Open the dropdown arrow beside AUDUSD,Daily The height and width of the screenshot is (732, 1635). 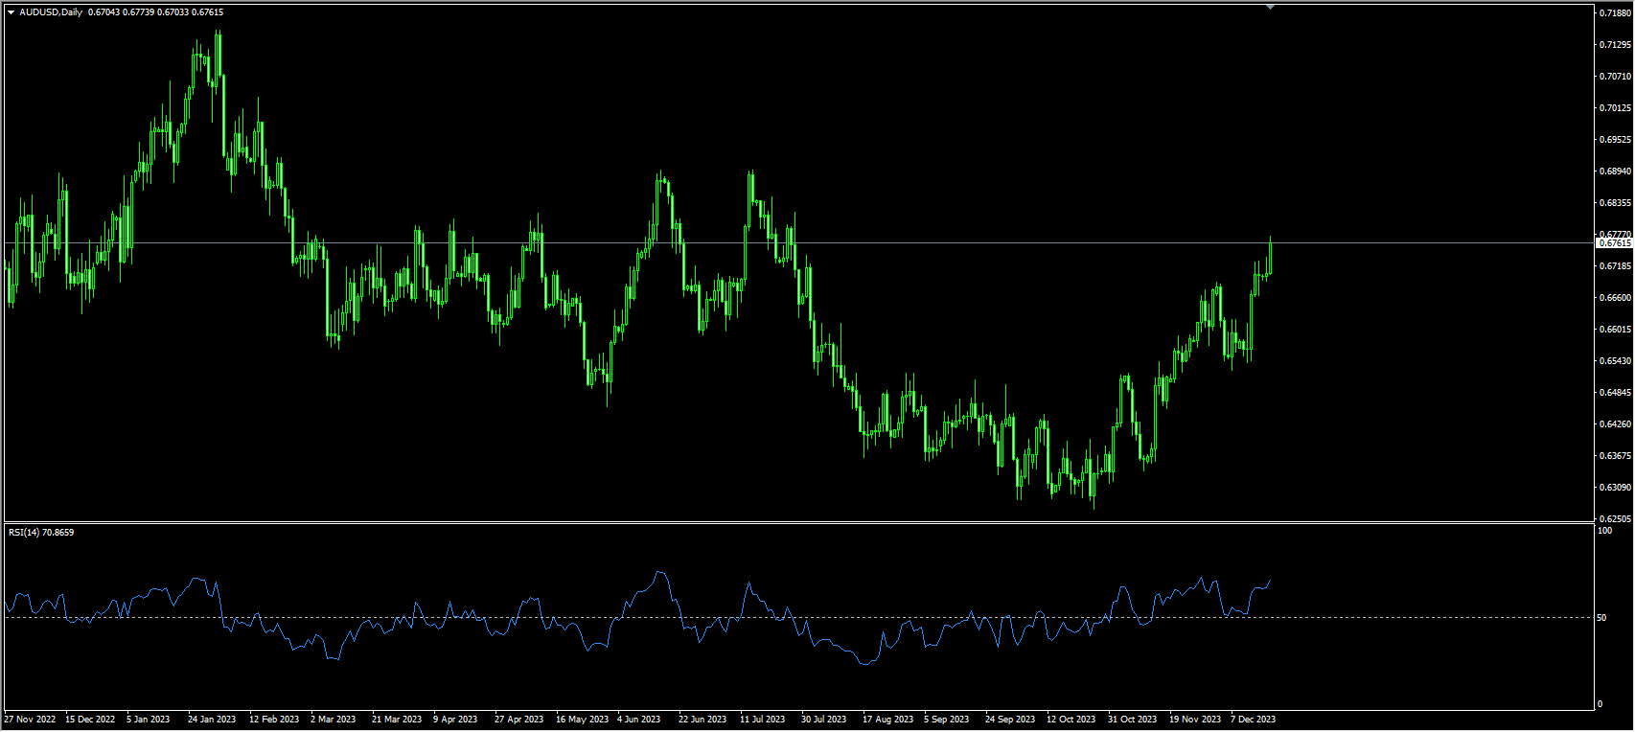coord(11,12)
